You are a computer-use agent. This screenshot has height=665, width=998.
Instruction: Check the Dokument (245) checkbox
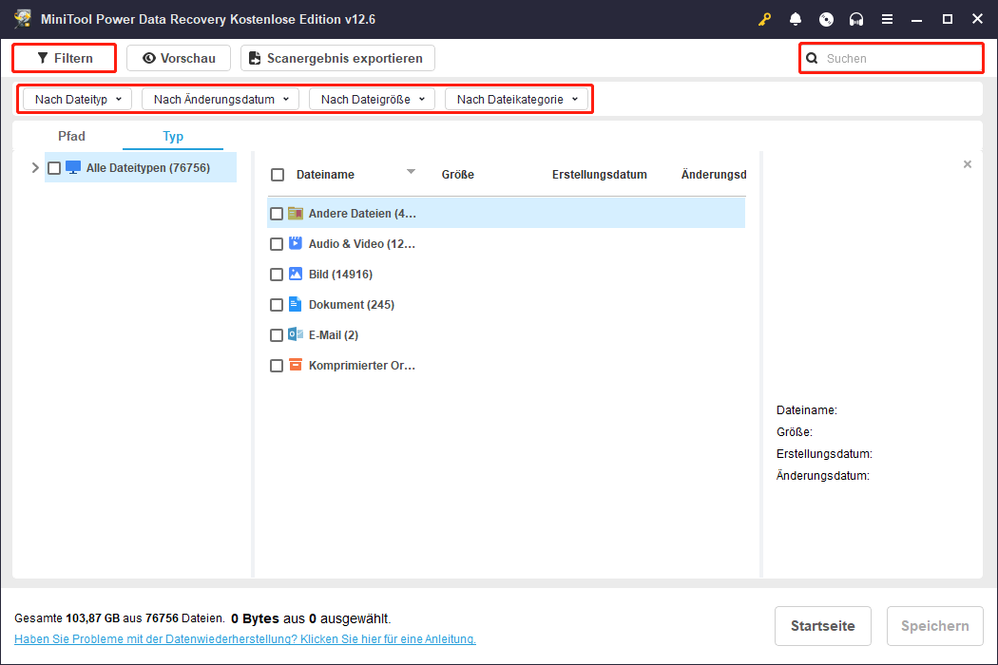coord(277,305)
